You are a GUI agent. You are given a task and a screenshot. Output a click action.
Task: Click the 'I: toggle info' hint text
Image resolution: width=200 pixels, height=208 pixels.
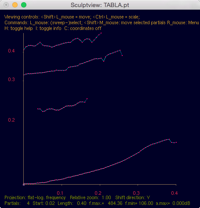click(x=48, y=28)
